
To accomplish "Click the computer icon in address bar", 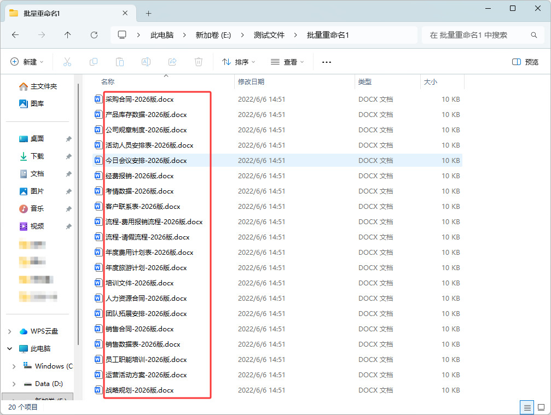I will (x=122, y=35).
